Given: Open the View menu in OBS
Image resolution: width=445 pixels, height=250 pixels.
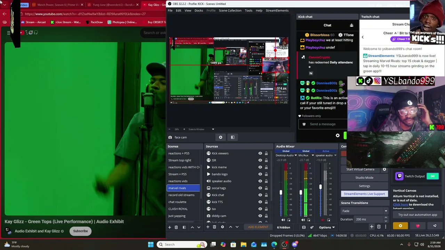Looking at the screenshot, I should coord(188,10).
